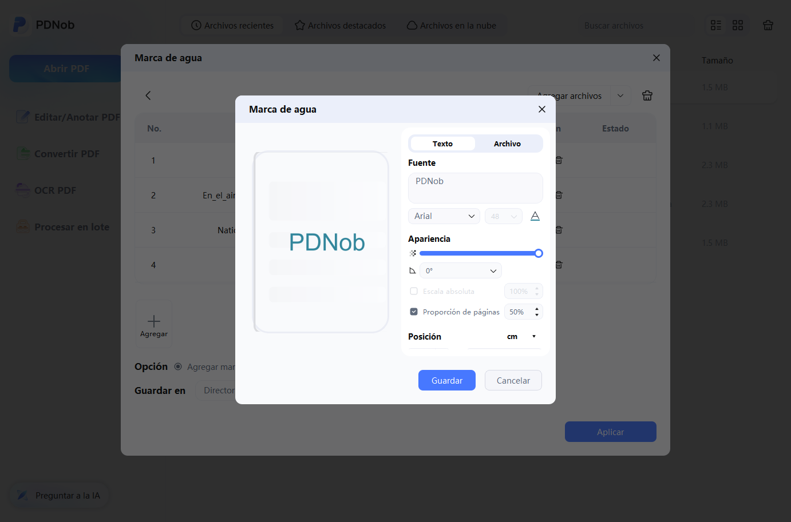791x522 pixels.
Task: Open the Archivos en la nube tab
Action: 452,25
